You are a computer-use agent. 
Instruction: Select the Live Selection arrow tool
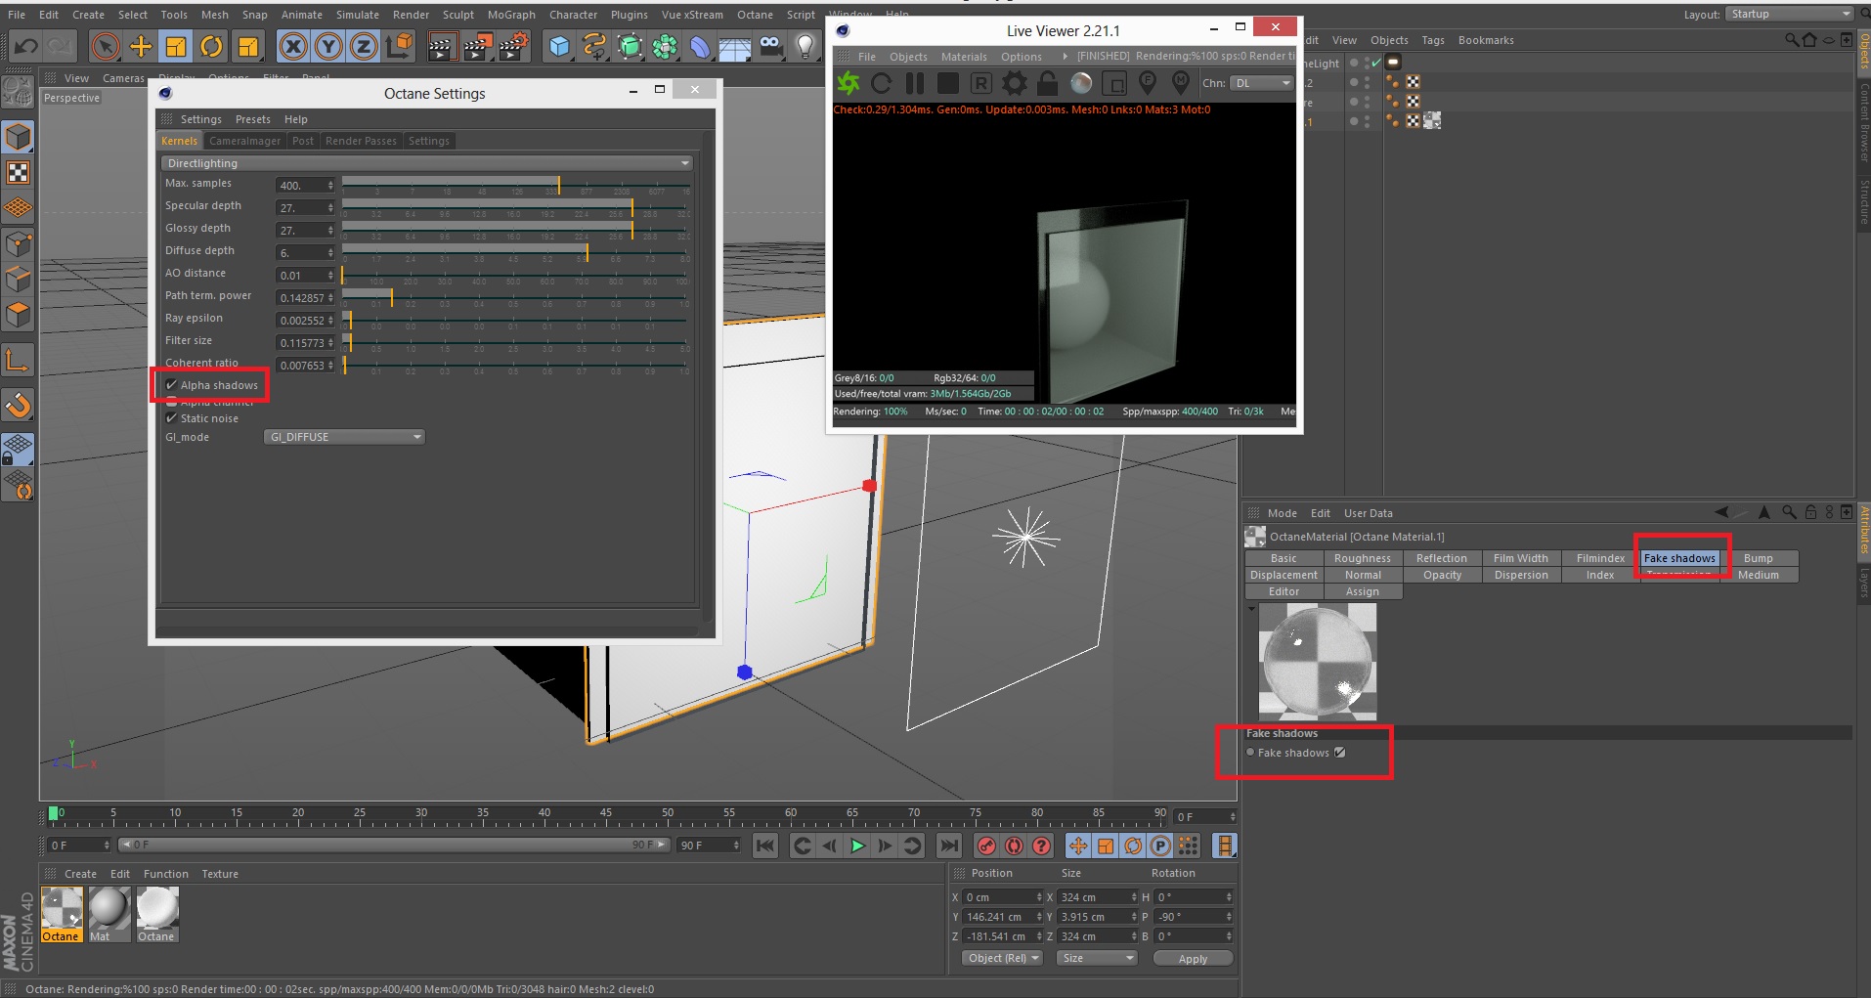tap(105, 46)
